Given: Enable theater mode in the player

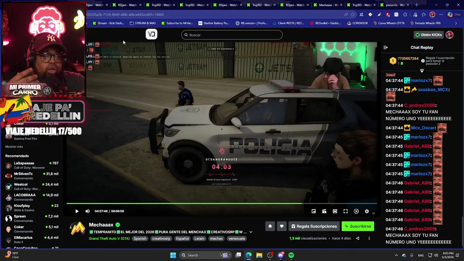Looking at the screenshot, I should (x=335, y=211).
